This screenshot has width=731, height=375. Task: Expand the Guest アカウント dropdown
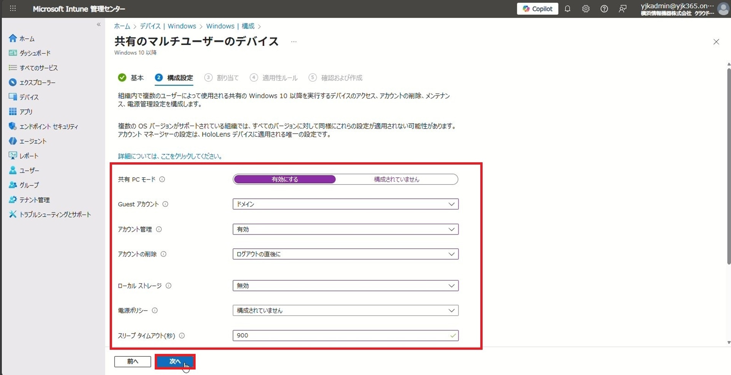pyautogui.click(x=345, y=204)
